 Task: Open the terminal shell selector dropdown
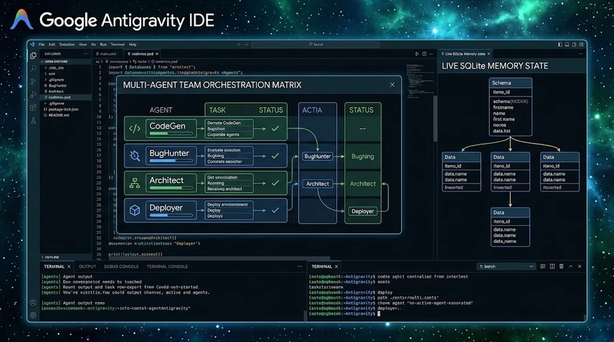(506, 266)
